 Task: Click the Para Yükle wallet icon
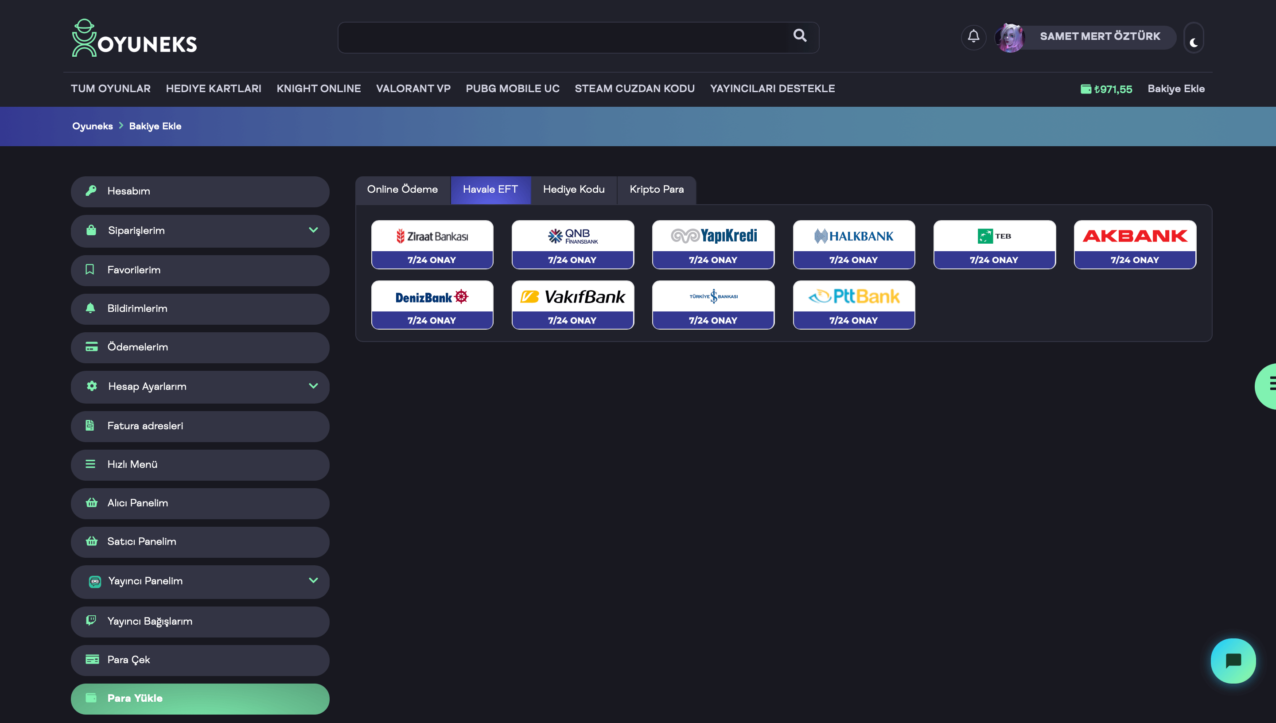tap(91, 698)
